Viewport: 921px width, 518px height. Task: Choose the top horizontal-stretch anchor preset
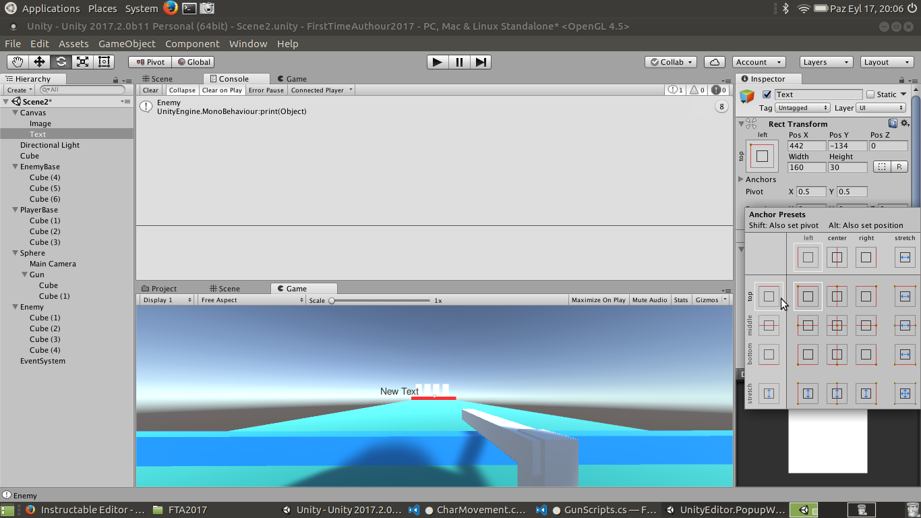point(905,296)
